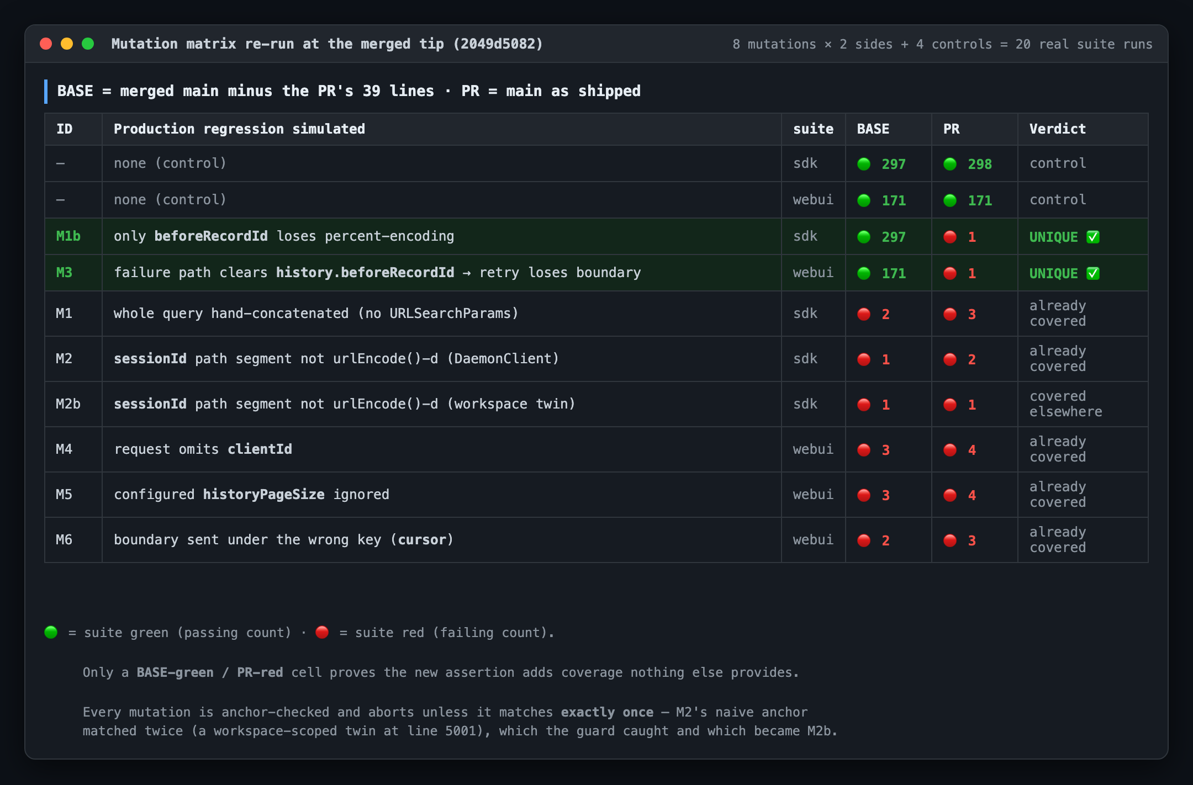Click the green dot in the legend line

(x=51, y=632)
